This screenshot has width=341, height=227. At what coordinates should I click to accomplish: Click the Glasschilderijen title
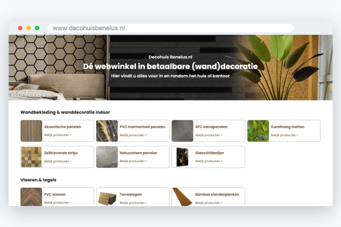[x=210, y=153]
